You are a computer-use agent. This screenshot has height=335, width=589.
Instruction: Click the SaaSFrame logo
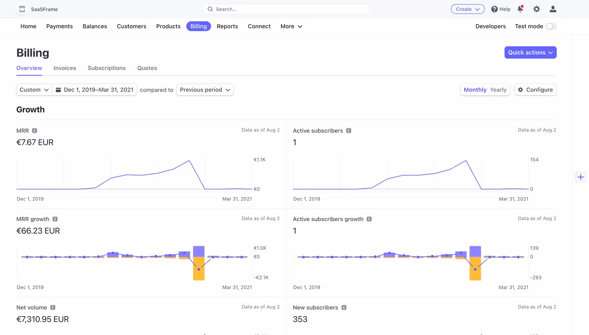pos(38,9)
